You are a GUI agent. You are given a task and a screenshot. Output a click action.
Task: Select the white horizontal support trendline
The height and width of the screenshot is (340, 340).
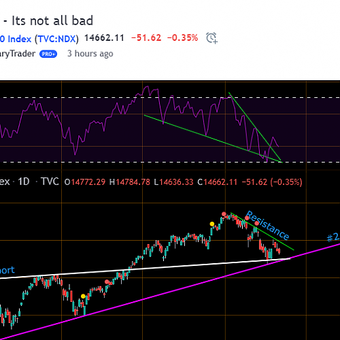(x=145, y=268)
